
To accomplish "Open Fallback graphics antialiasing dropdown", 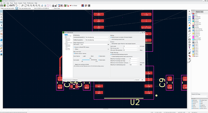I will click(97, 40).
